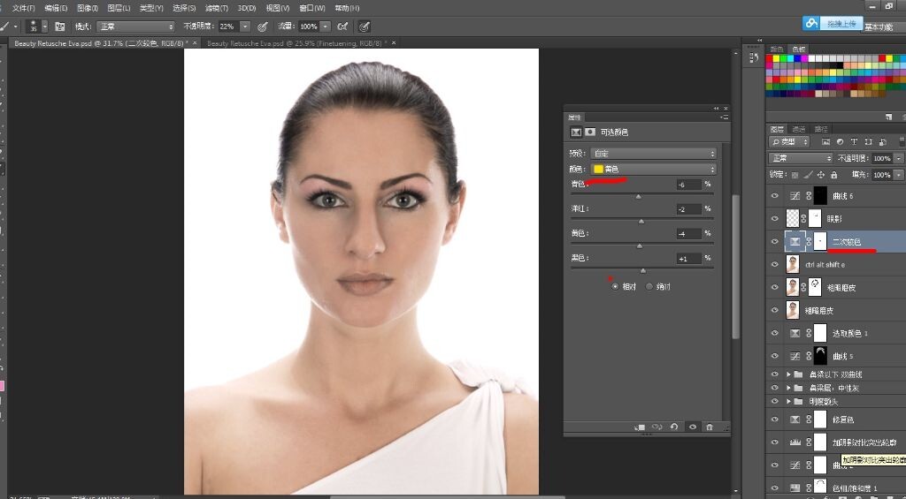Open the Properties panel flyout menu icon
The height and width of the screenshot is (499, 906).
click(725, 117)
